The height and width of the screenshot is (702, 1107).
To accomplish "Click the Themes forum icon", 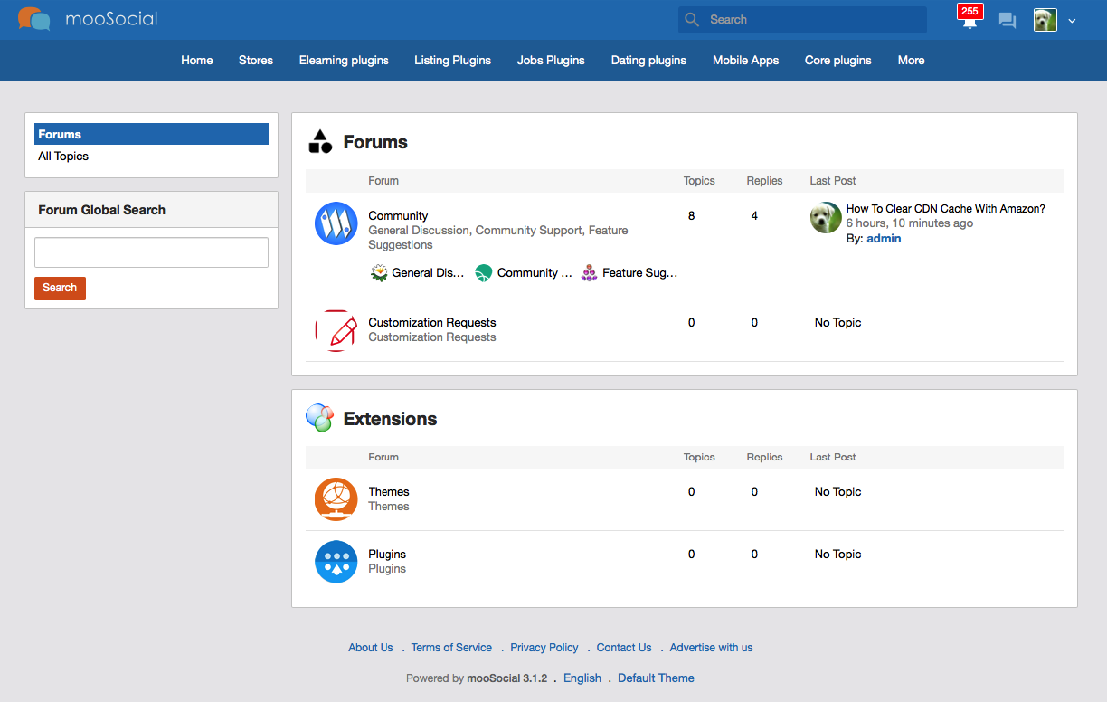I will (x=336, y=499).
